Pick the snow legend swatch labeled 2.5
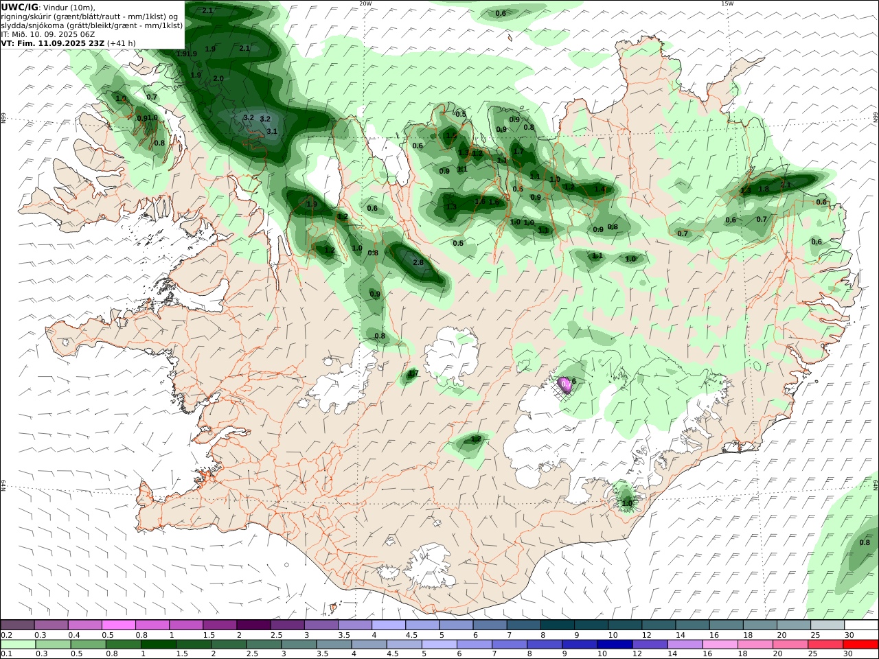This screenshot has width=879, height=659. (287, 625)
